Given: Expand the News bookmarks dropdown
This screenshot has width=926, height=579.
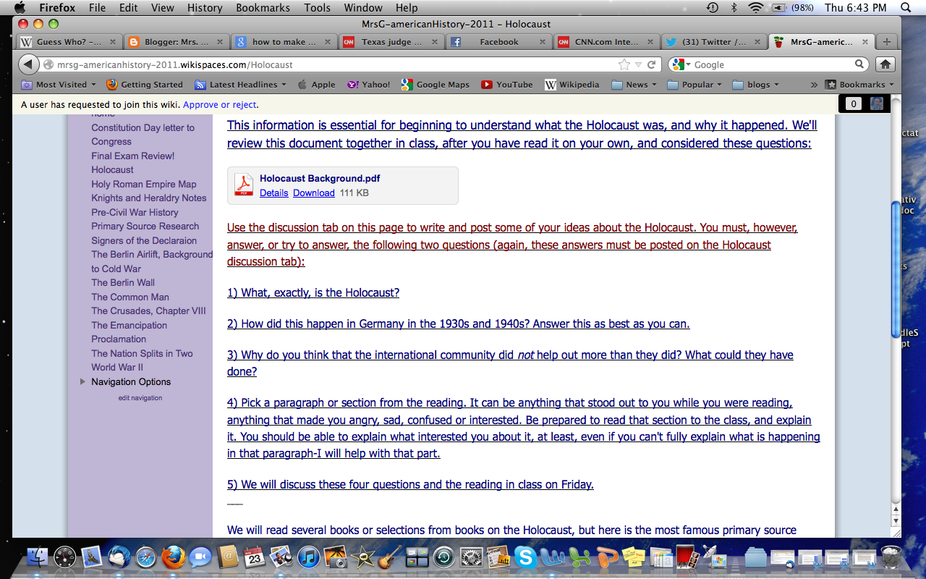Looking at the screenshot, I should tap(634, 84).
